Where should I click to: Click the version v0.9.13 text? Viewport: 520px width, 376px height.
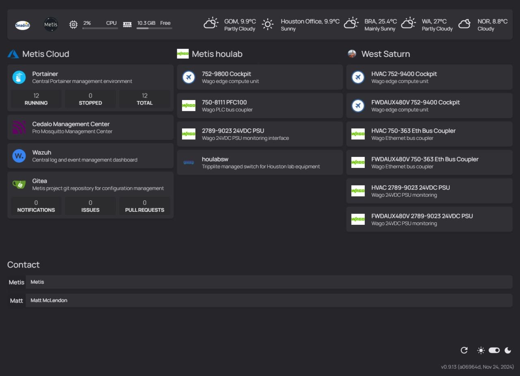click(477, 367)
